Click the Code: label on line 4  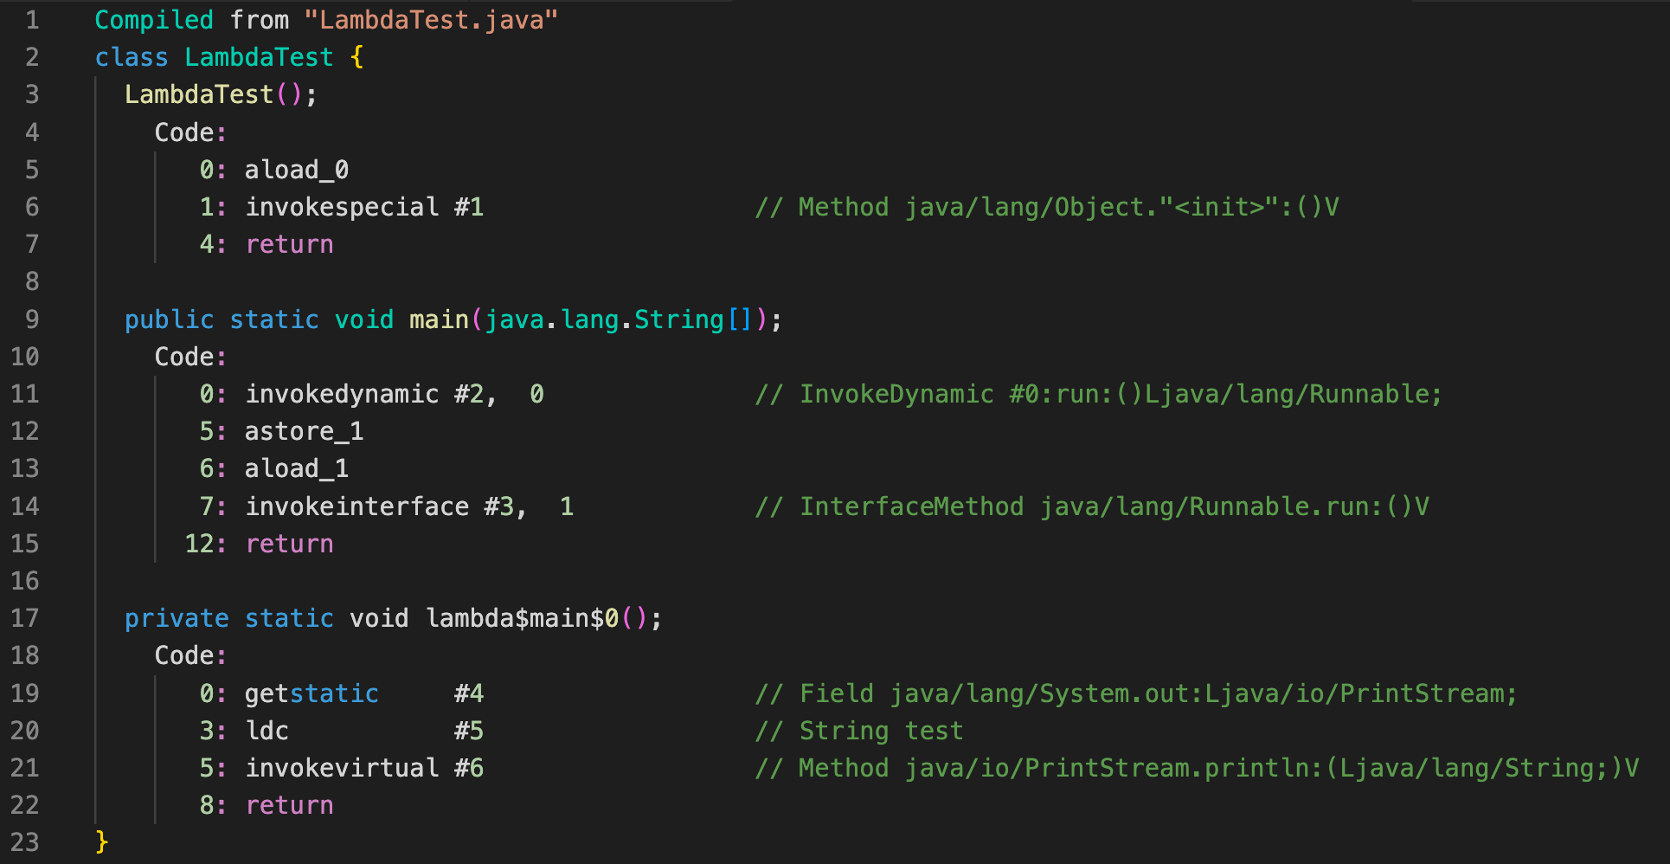(x=190, y=132)
